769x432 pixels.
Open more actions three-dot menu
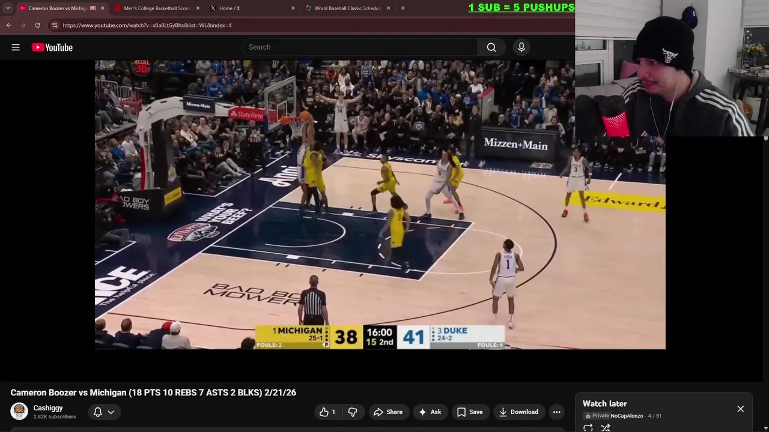point(557,412)
